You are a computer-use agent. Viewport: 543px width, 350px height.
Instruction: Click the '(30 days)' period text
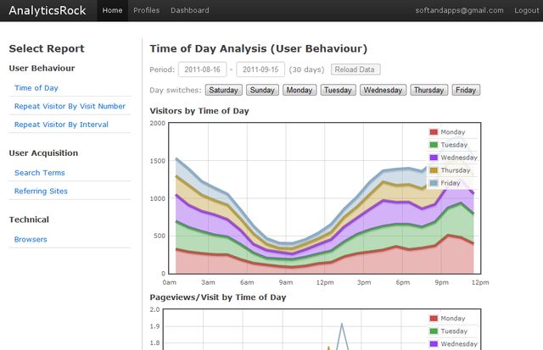click(x=306, y=69)
